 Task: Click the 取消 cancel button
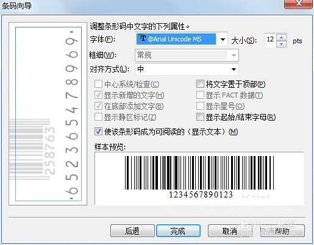coord(230,231)
